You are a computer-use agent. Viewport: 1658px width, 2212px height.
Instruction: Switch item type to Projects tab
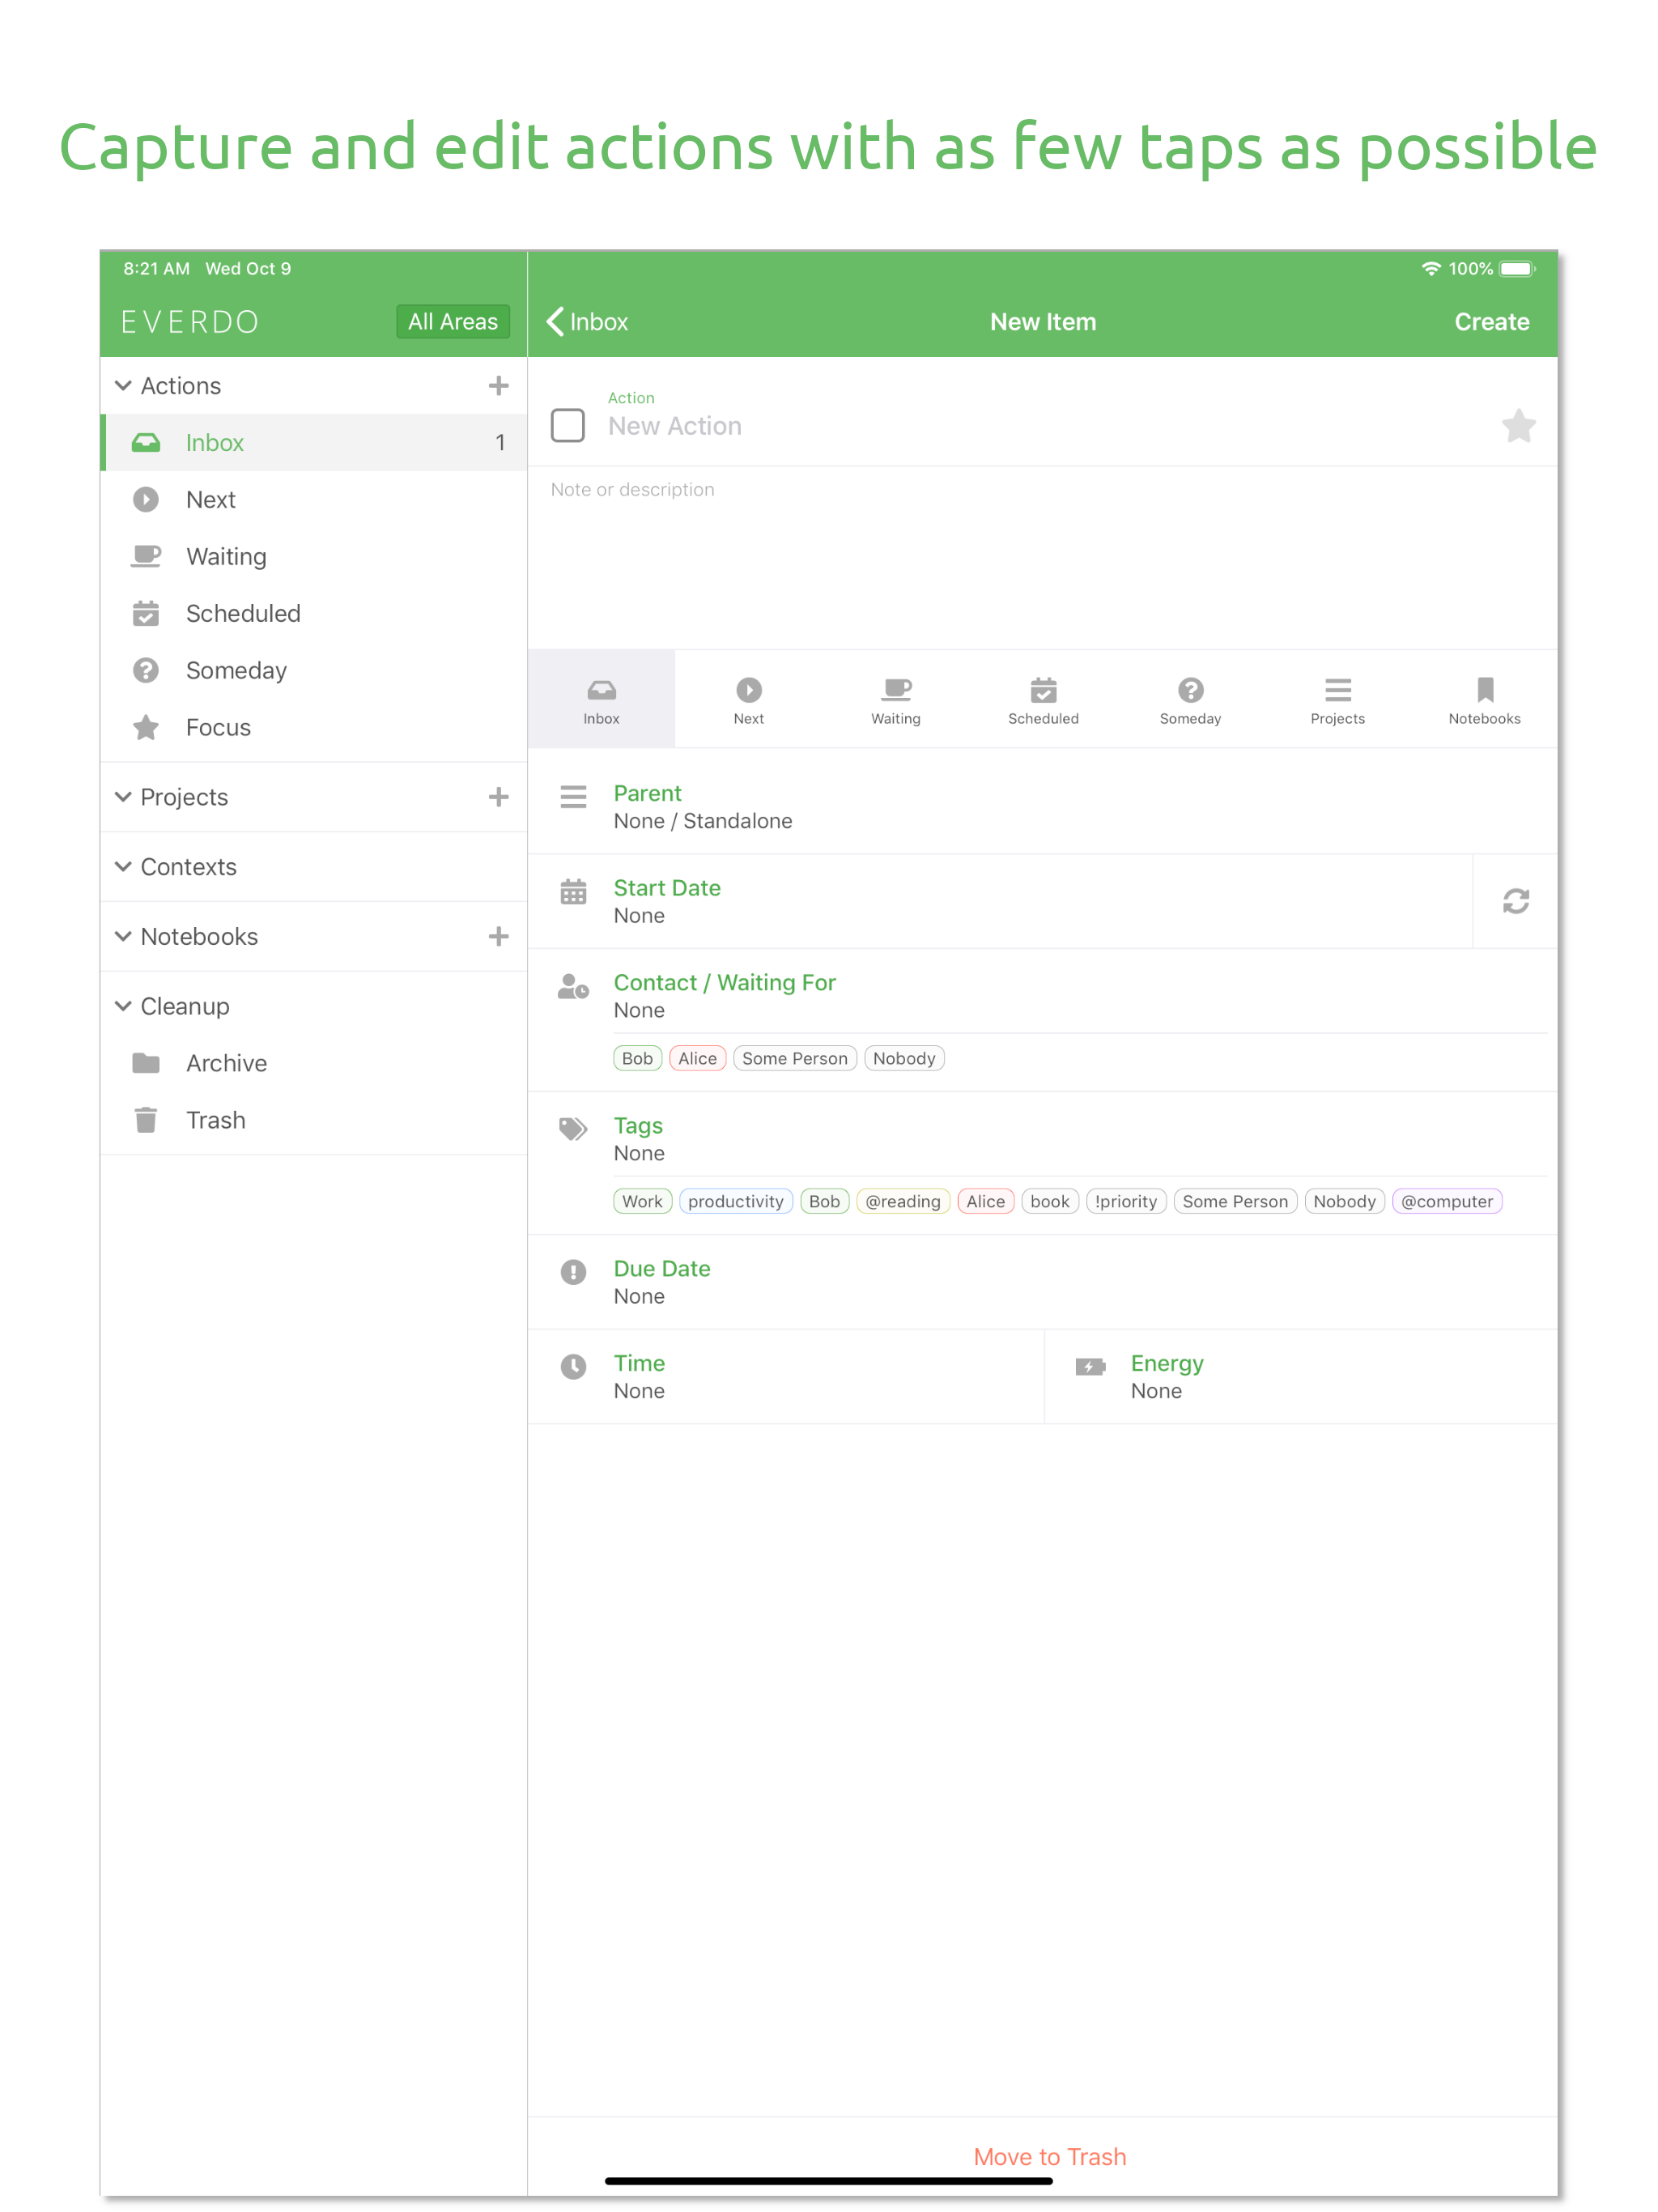(x=1337, y=699)
